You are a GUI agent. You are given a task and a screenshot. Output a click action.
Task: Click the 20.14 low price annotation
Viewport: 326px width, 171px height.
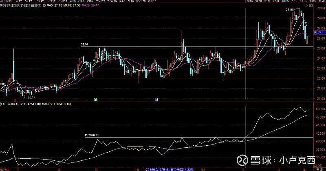tap(32, 97)
